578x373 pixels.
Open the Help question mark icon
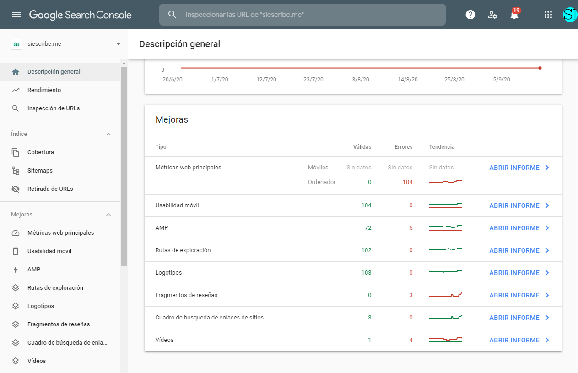tap(470, 15)
